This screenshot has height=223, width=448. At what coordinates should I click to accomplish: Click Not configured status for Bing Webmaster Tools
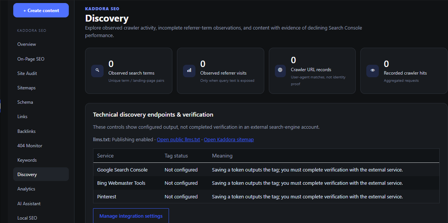click(x=181, y=183)
